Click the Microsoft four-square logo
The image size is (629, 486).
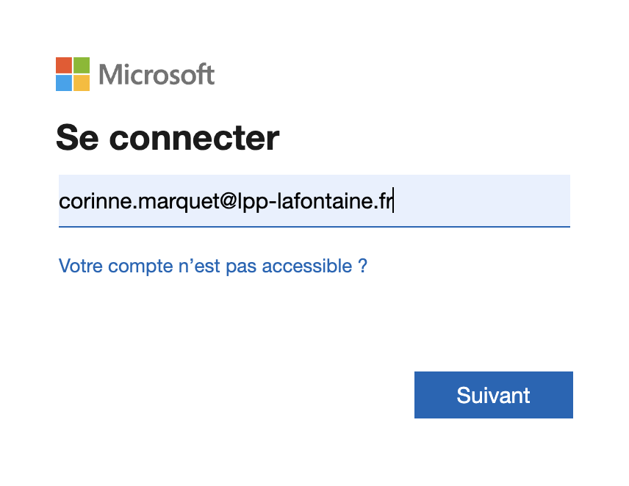tap(73, 74)
